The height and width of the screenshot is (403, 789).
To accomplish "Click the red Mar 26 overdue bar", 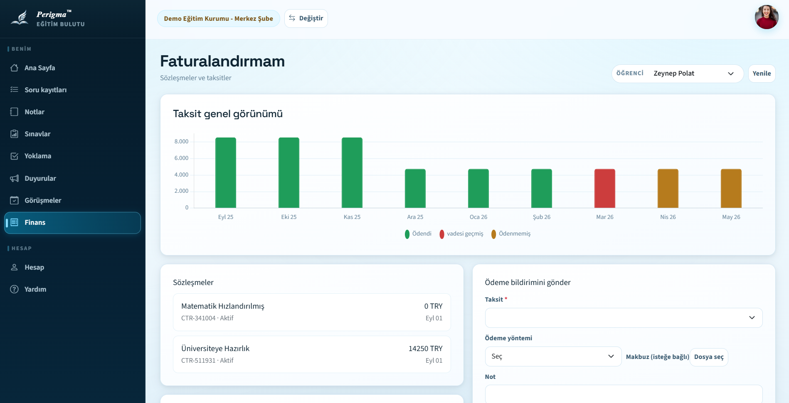I will coord(604,189).
